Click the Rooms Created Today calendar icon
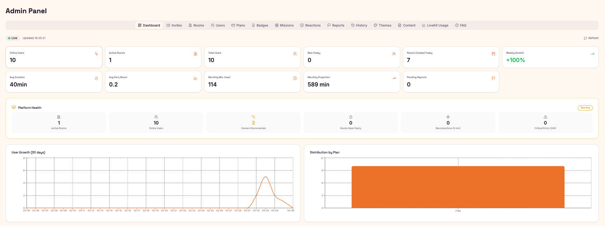 coord(493,54)
